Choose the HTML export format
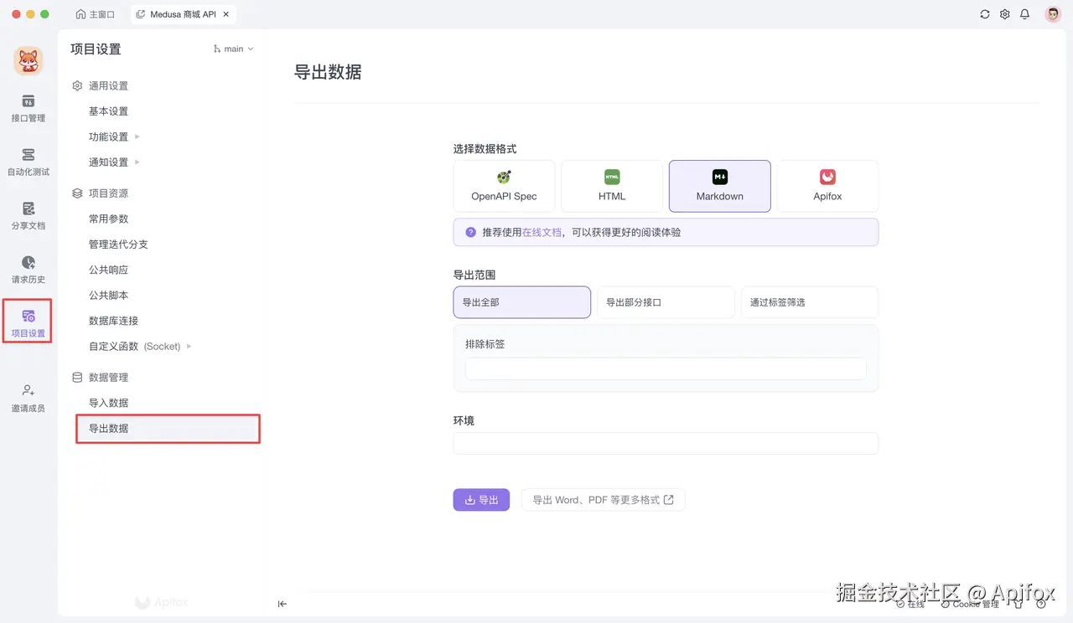The width and height of the screenshot is (1073, 623). pos(612,186)
